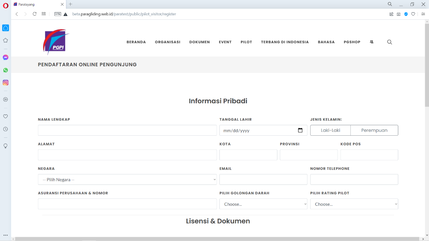Open Messenger in the Opera sidebar
The height and width of the screenshot is (241, 429).
6,58
